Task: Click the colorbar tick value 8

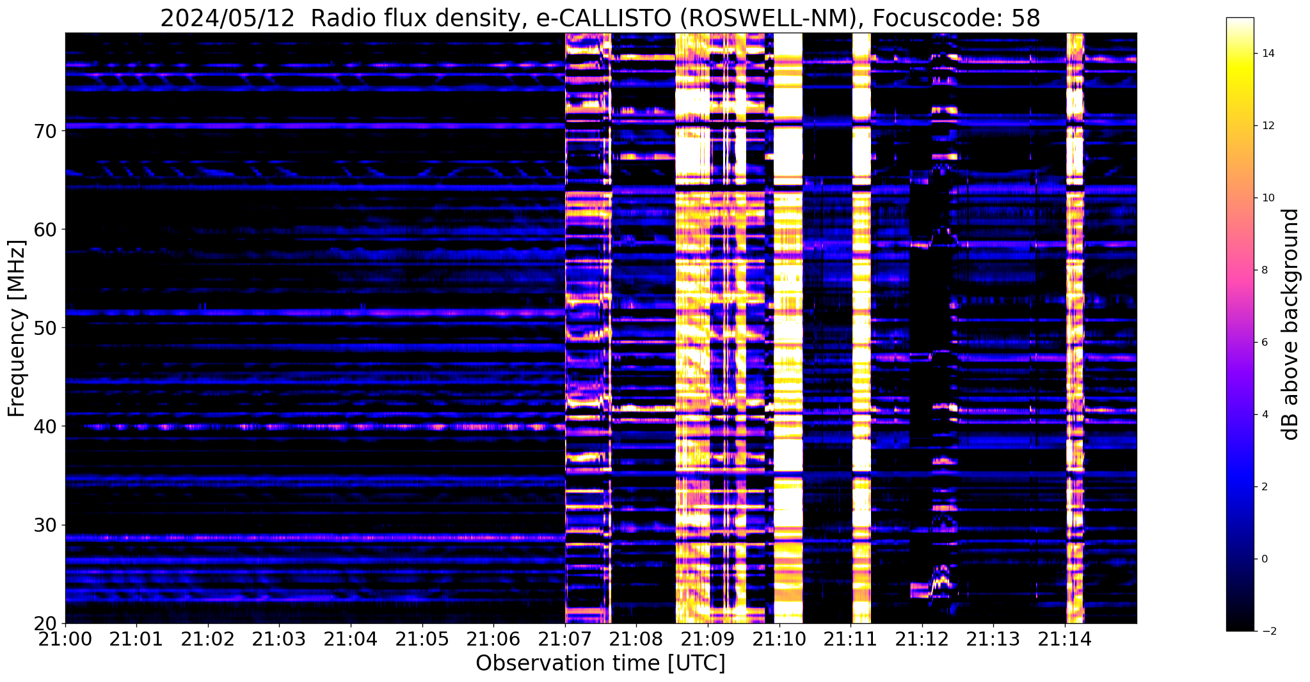Action: point(1263,270)
